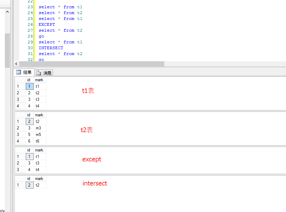Select id cell 1 in except result grid
Image resolution: width=286 pixels, height=212 pixels.
point(30,157)
